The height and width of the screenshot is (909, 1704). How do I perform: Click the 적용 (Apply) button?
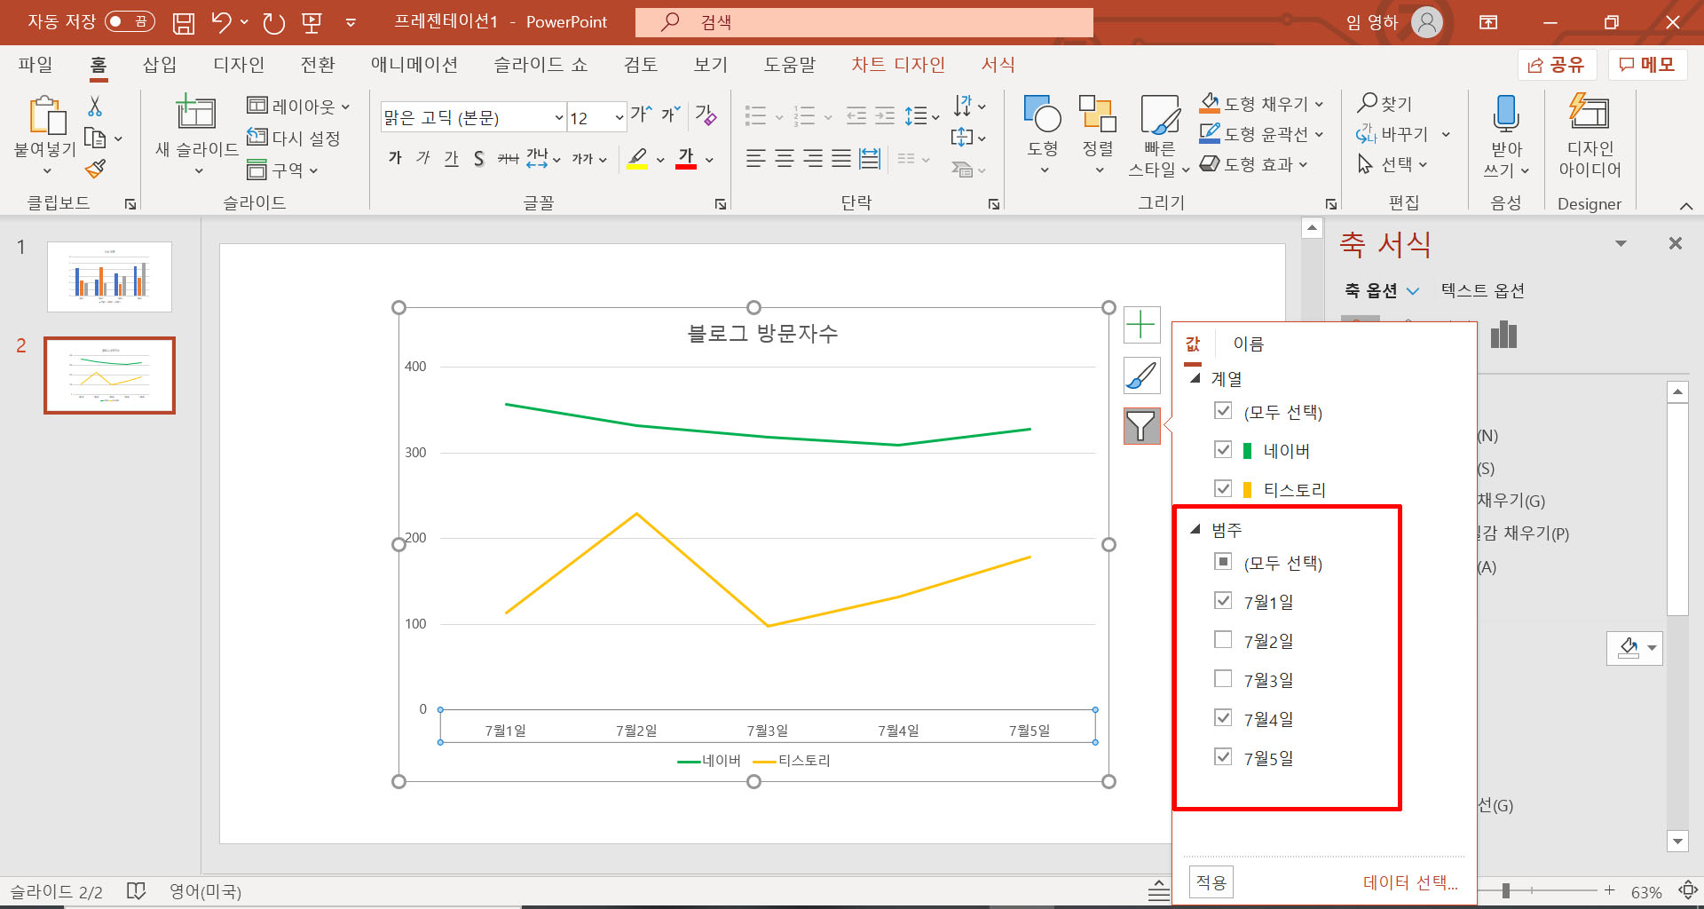1211,882
